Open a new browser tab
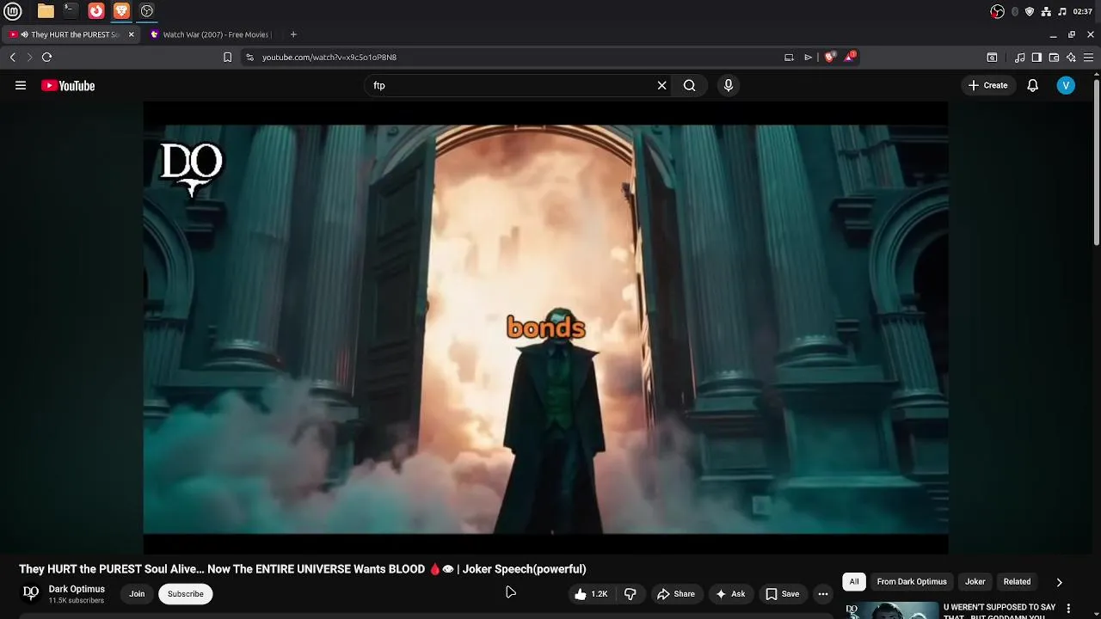This screenshot has width=1101, height=619. [293, 34]
